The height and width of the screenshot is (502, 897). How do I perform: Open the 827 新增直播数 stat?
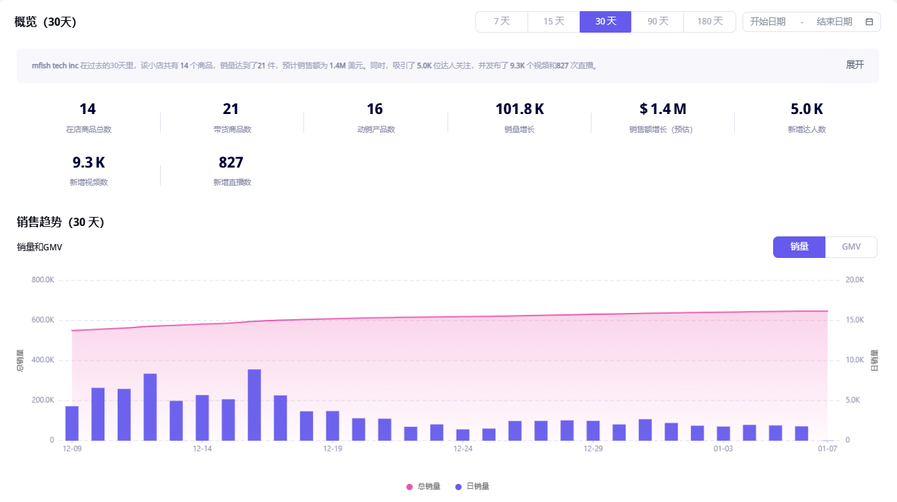pos(231,163)
